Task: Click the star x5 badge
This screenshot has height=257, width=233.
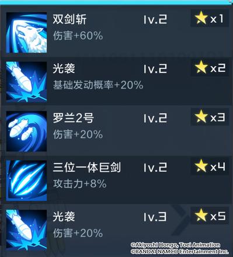Action: pos(210,216)
